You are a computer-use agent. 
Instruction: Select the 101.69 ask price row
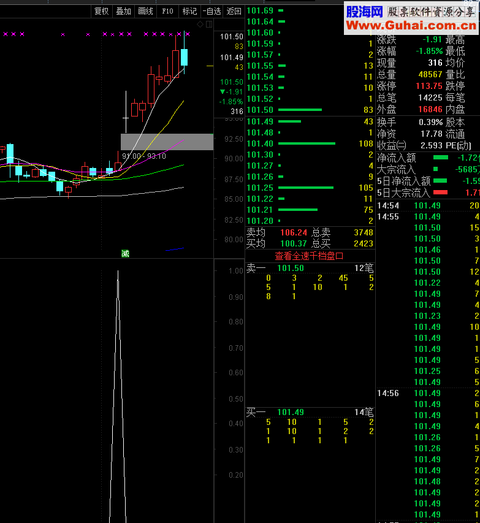(x=310, y=10)
